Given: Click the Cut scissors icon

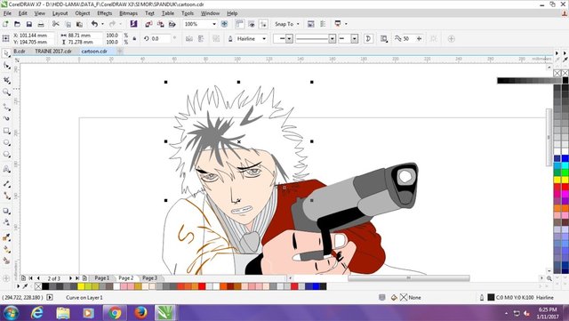Looking at the screenshot, I should pos(55,24).
